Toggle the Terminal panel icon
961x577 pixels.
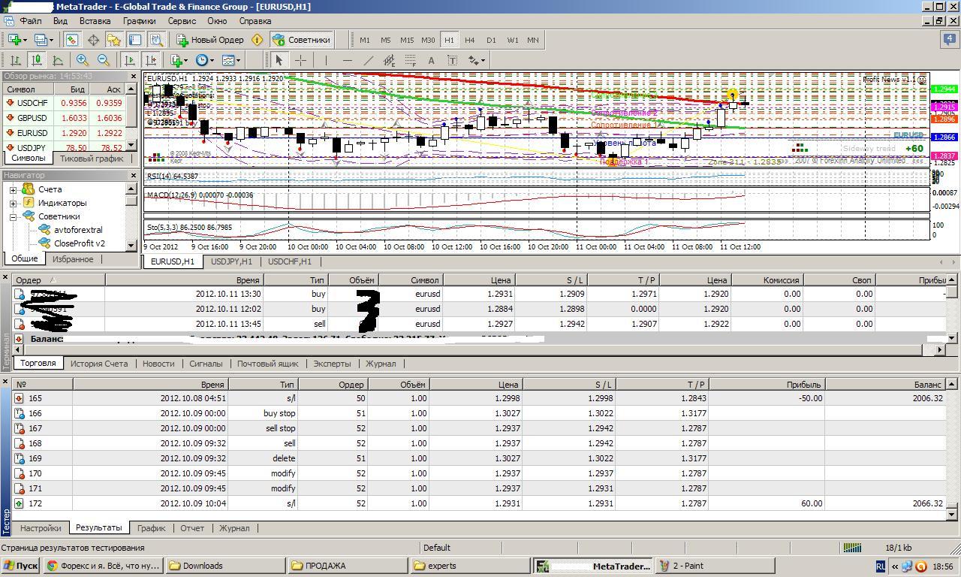click(x=135, y=40)
